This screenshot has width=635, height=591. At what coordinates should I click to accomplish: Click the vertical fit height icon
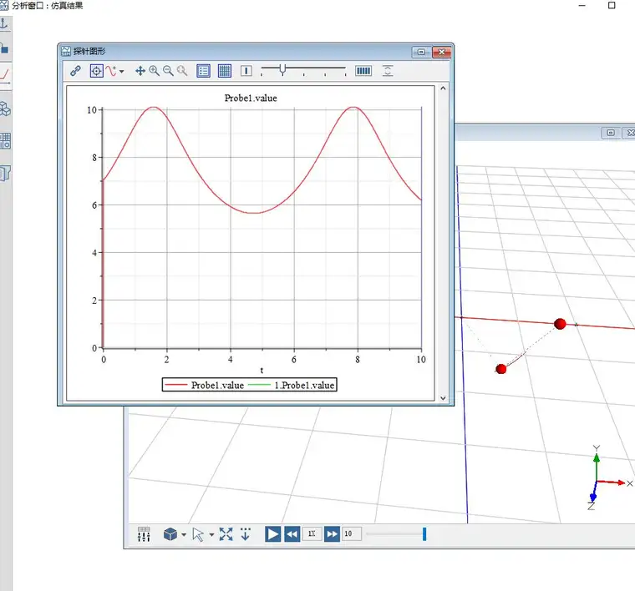coord(388,71)
